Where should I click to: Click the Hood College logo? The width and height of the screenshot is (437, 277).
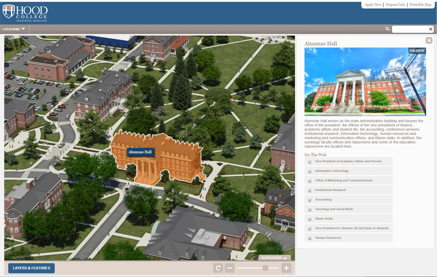click(x=25, y=11)
